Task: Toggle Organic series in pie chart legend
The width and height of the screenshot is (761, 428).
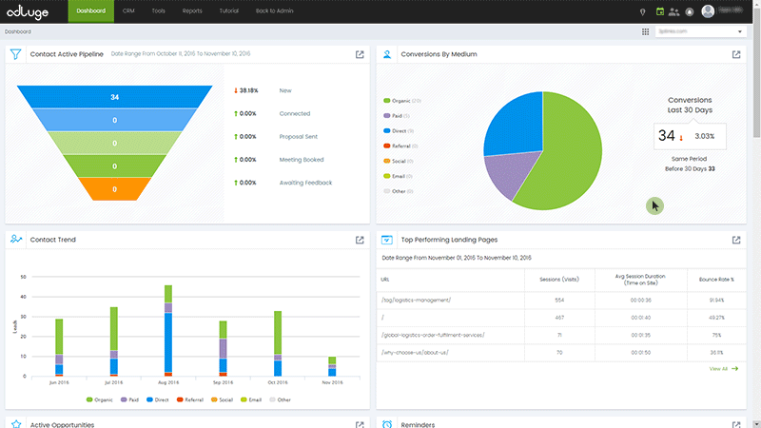Action: [x=402, y=100]
